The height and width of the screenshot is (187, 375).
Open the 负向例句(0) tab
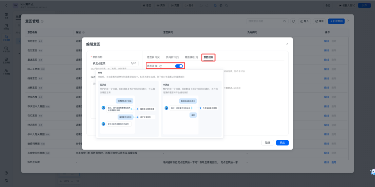(172, 57)
